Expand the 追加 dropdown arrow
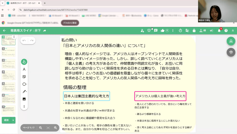Viewport: 237px width, 134px height. point(13,120)
